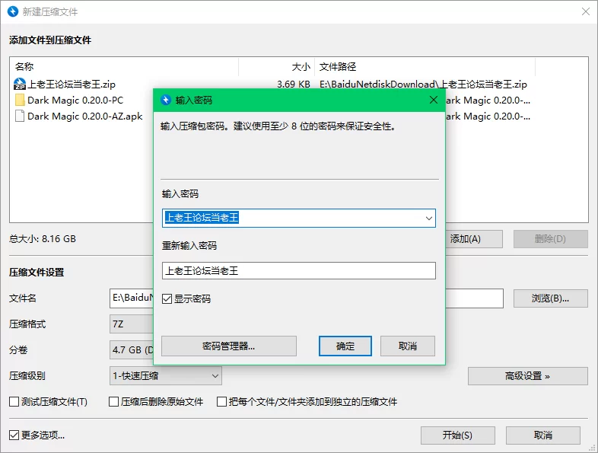Enable 压缩后删除原始文件 option

tap(113, 401)
